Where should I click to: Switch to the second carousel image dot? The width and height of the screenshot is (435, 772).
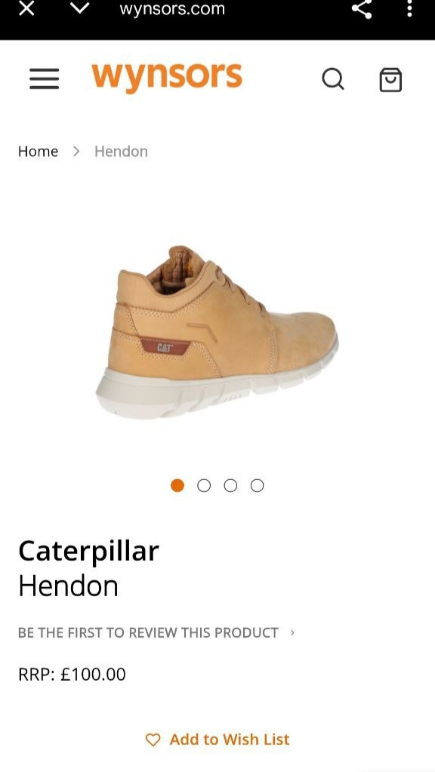[x=204, y=485]
